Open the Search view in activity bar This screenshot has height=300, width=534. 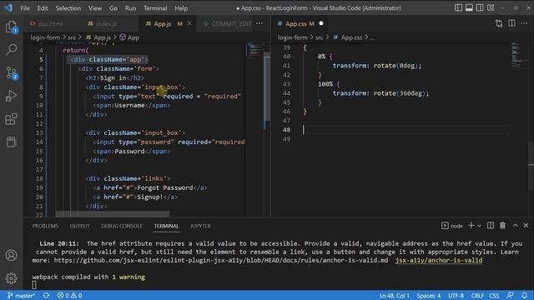click(x=11, y=49)
